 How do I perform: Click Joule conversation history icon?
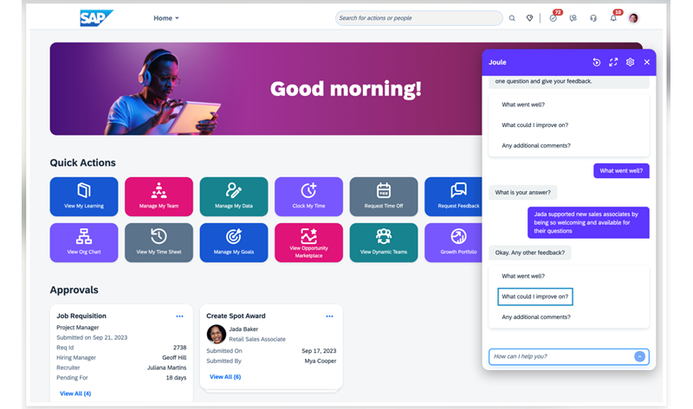pos(596,62)
